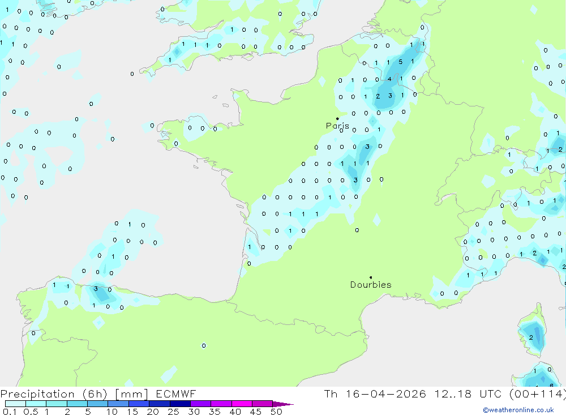
Task: Click the map value '5' near Belgium
Action: tap(400, 62)
